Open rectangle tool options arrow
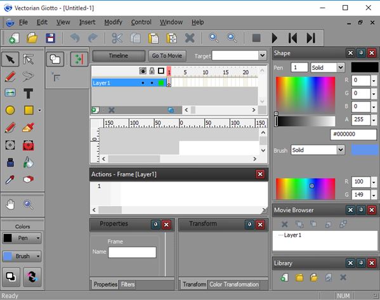 pyautogui.click(x=39, y=110)
